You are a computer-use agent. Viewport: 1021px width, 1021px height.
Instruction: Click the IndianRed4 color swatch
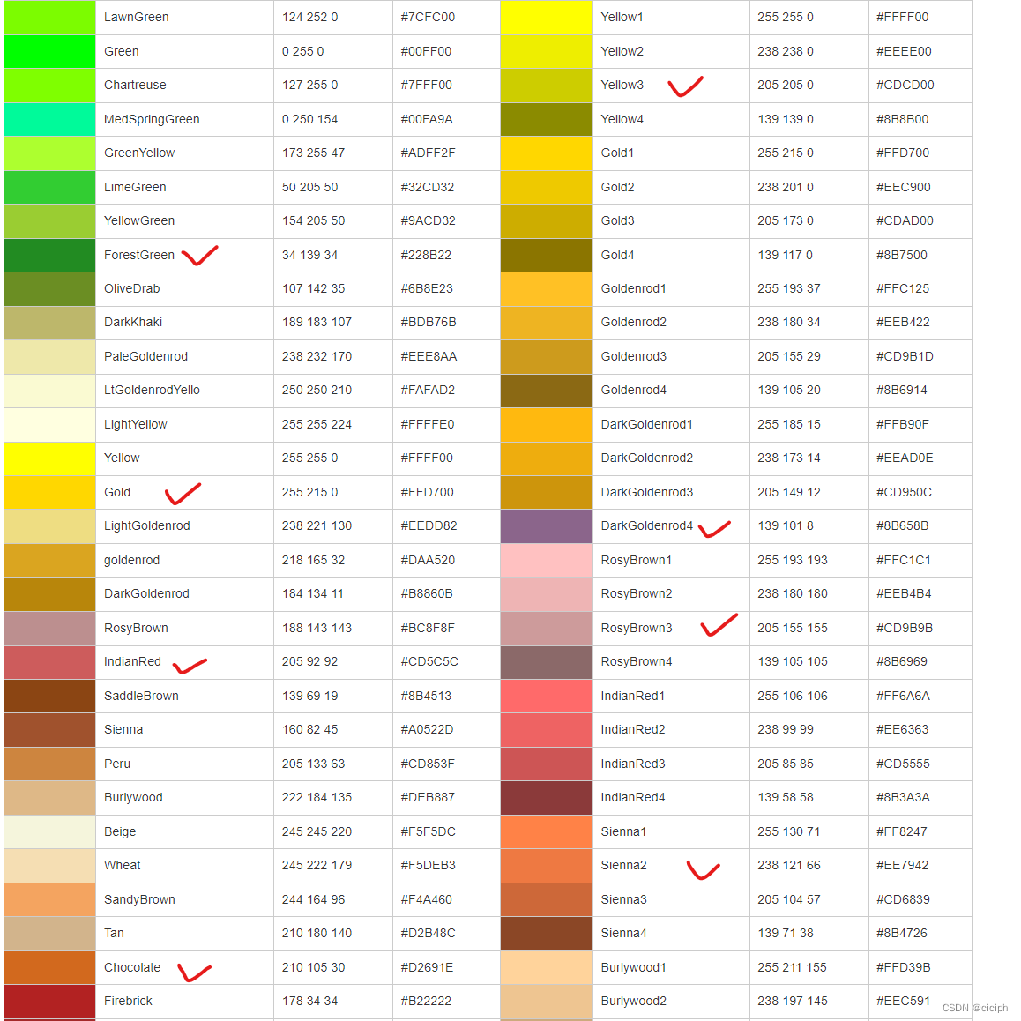pos(547,797)
